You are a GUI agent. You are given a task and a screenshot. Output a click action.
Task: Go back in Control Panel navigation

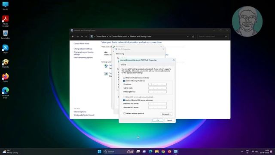click(x=73, y=36)
